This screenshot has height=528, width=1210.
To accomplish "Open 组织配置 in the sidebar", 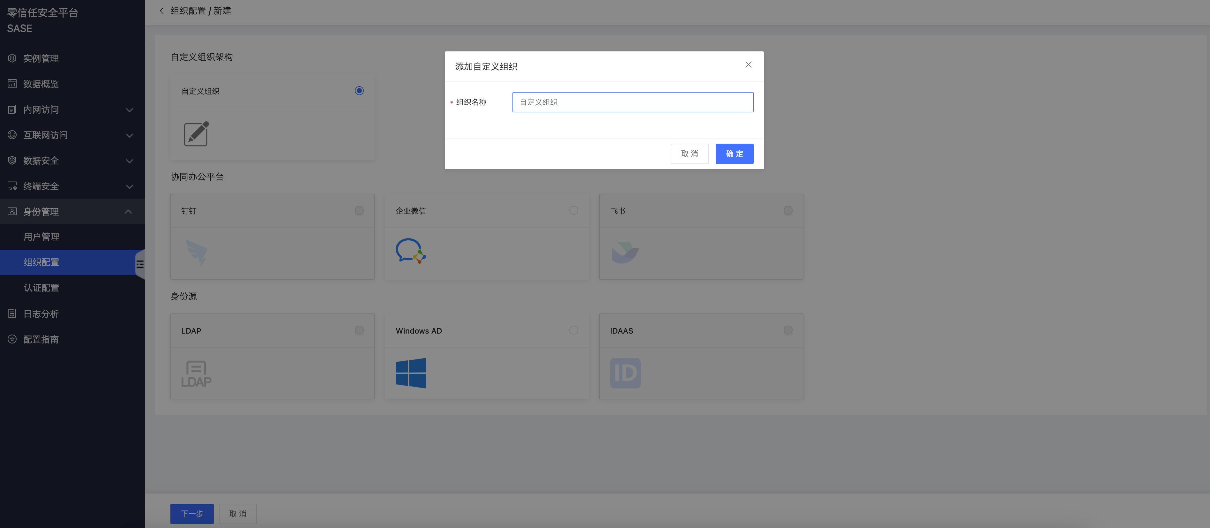I will [x=72, y=262].
